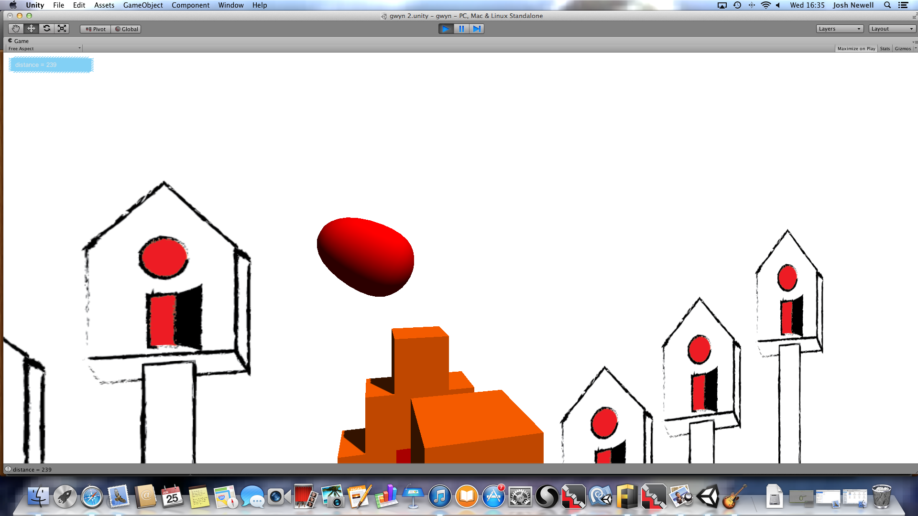Open the GameObject menu
This screenshot has height=516, width=918.
(x=142, y=5)
